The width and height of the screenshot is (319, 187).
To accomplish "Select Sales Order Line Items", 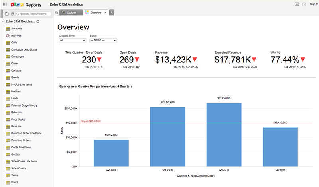I will (x=24, y=162).
